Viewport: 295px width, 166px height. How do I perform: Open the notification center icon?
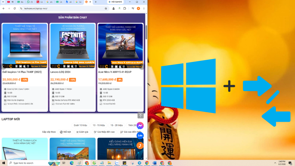pos(291,163)
